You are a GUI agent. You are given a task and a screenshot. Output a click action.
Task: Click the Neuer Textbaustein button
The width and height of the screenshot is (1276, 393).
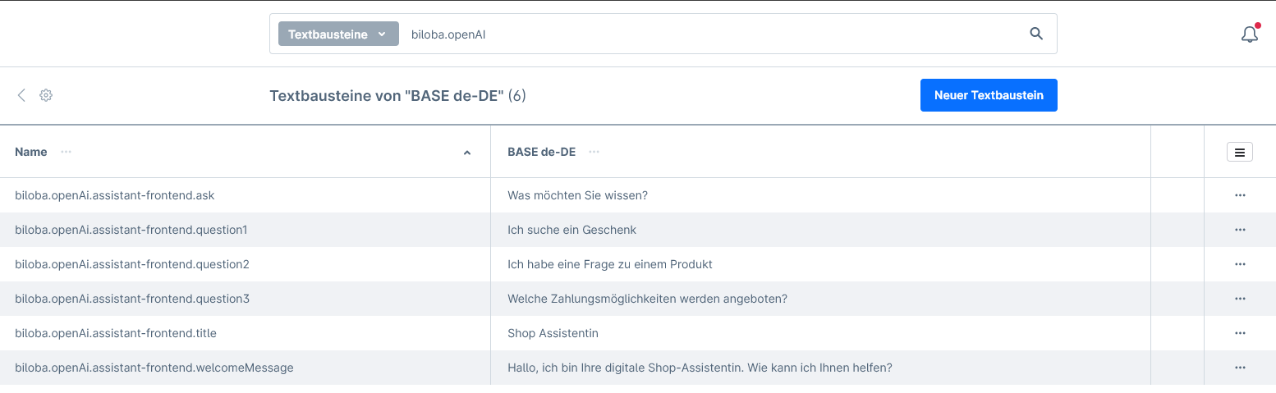(988, 95)
